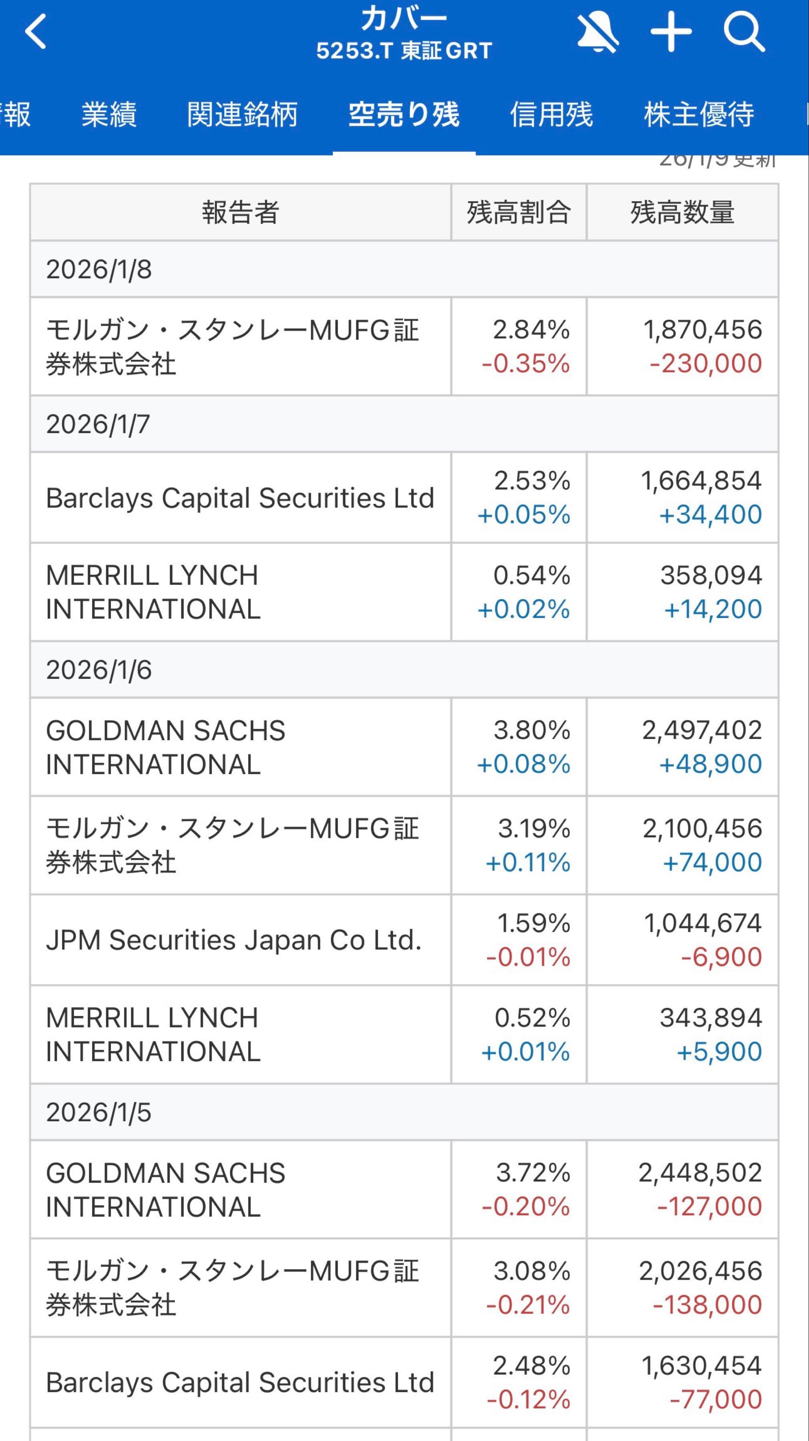This screenshot has height=1441, width=809.
Task: Select the 空売り残 tab
Action: pos(404,114)
